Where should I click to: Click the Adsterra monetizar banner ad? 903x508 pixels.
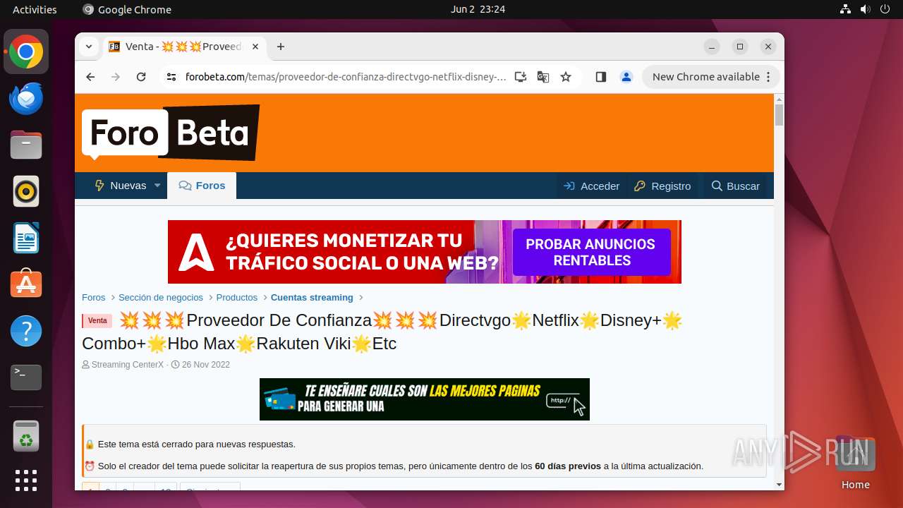[425, 252]
